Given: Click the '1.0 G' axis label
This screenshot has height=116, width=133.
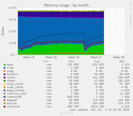Looking at the screenshot, I should [x=13, y=43].
